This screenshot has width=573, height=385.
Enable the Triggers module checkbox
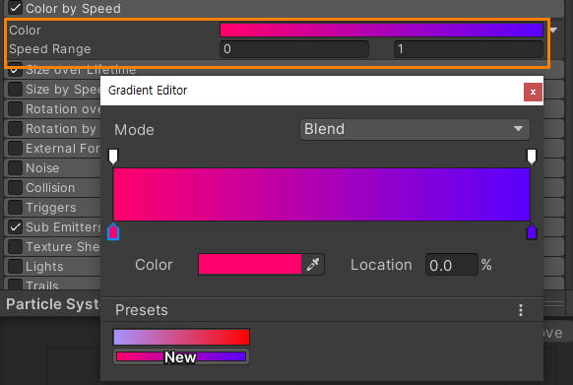coord(16,208)
